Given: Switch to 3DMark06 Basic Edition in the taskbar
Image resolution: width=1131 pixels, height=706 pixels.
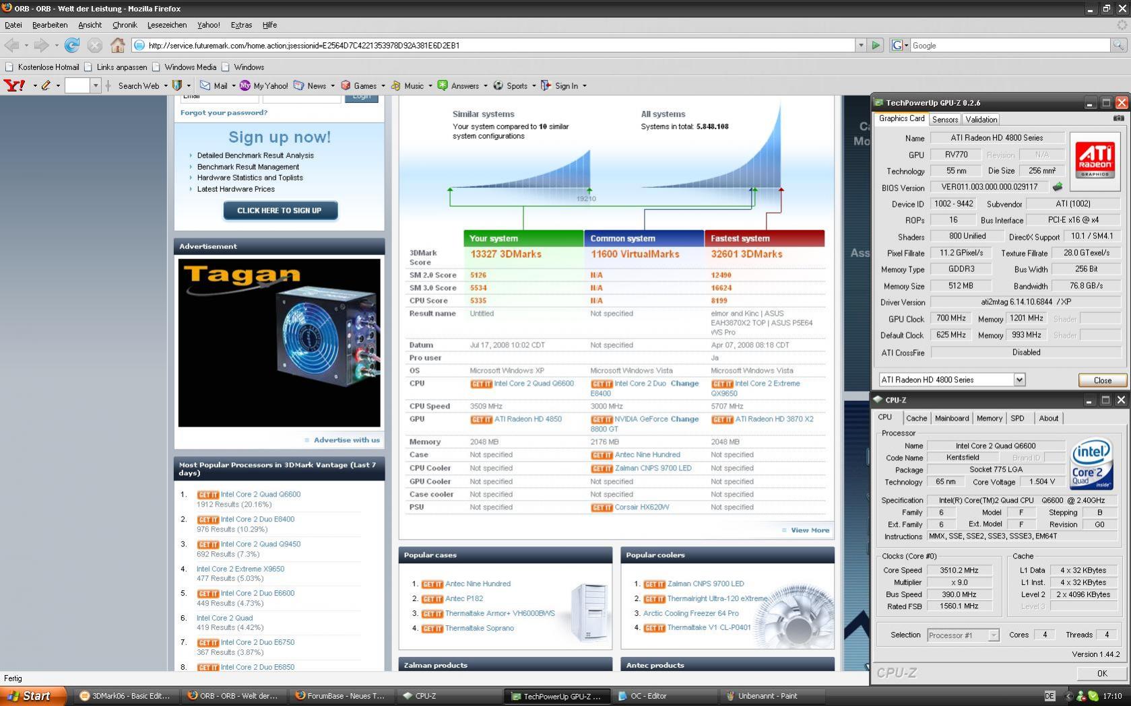Looking at the screenshot, I should pos(125,696).
